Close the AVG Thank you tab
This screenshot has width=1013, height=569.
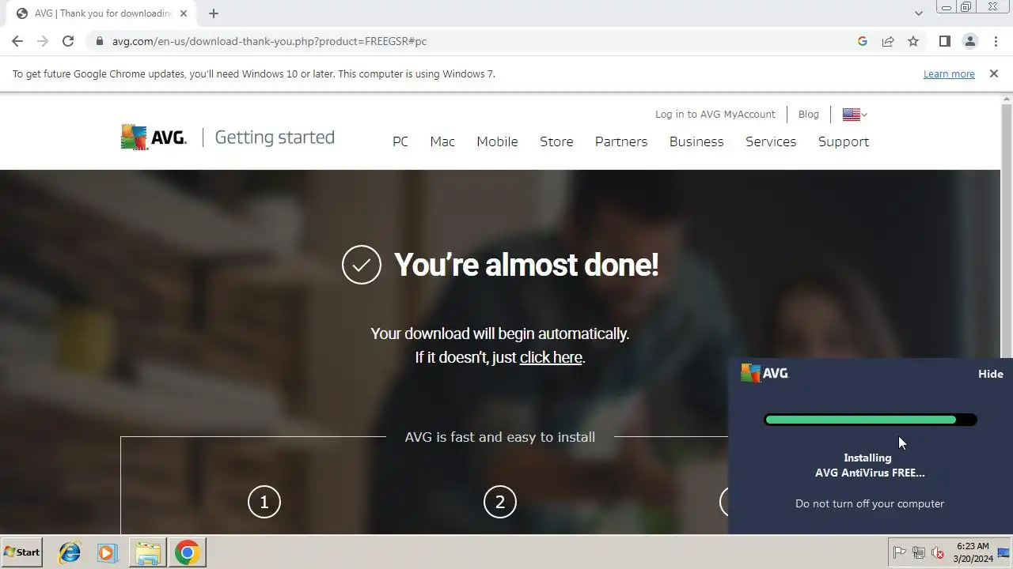tap(184, 13)
